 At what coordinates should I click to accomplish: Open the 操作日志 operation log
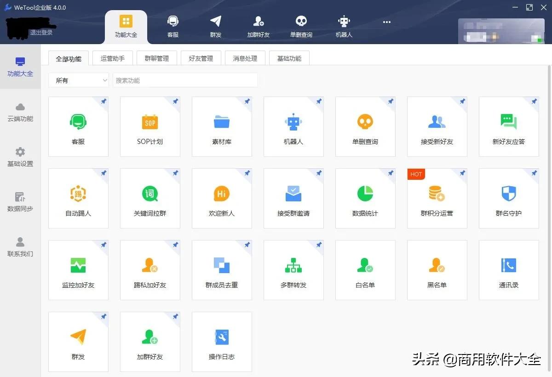pyautogui.click(x=222, y=342)
